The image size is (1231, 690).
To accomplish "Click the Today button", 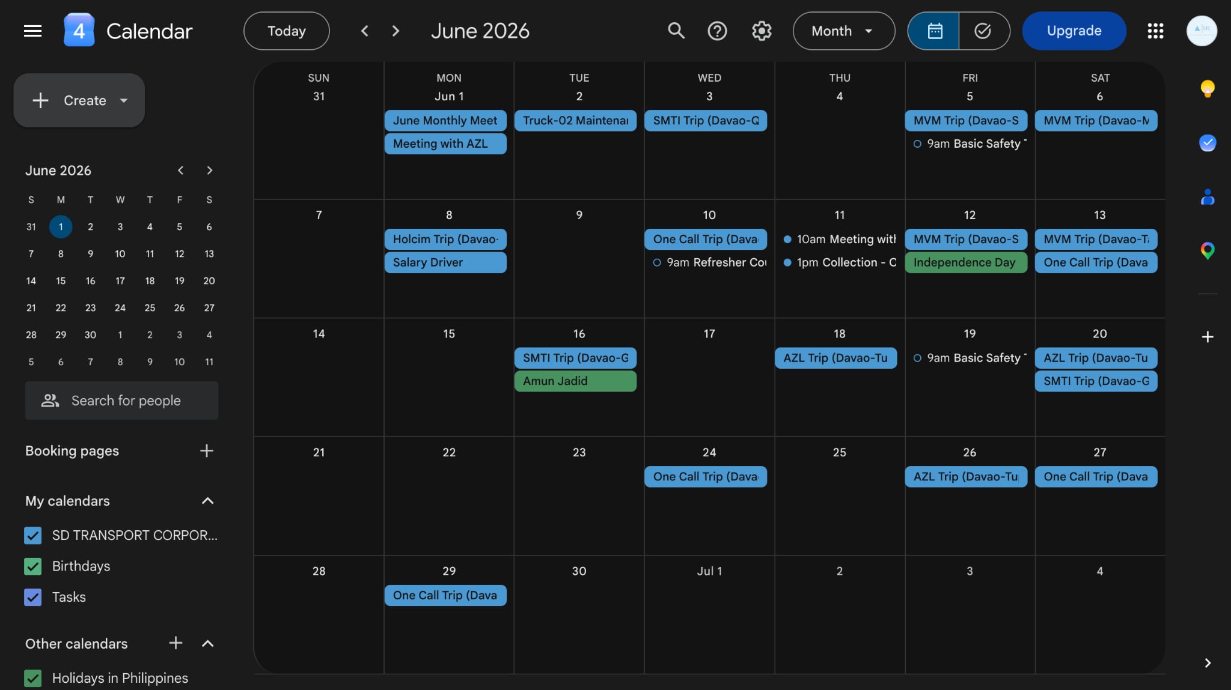I will point(286,31).
